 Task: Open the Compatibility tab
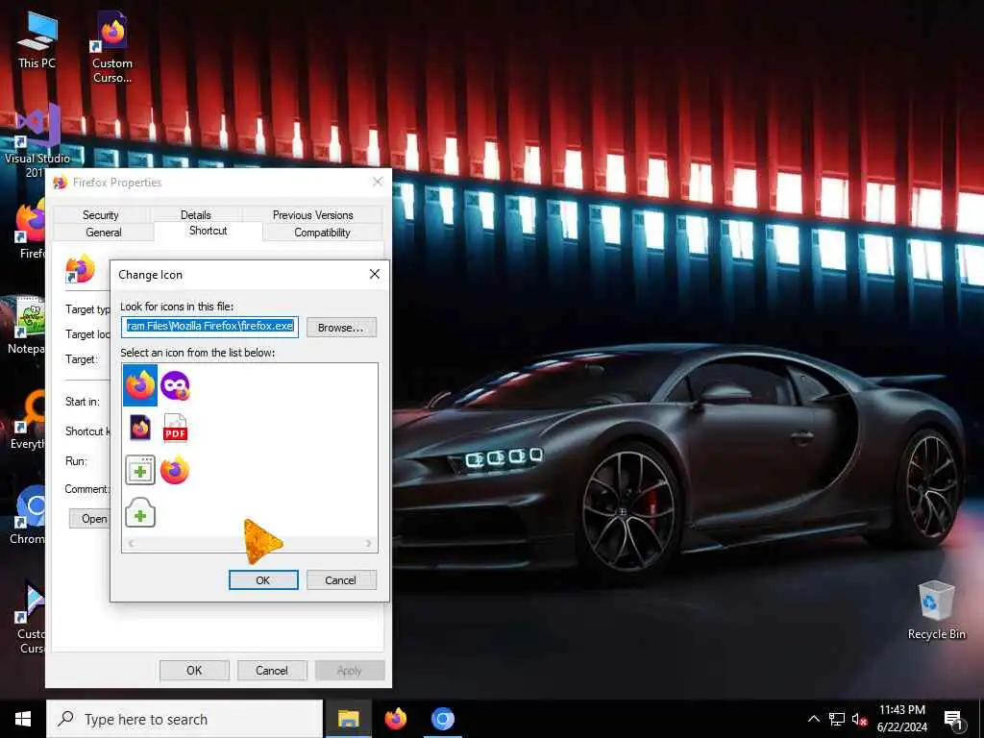click(323, 233)
